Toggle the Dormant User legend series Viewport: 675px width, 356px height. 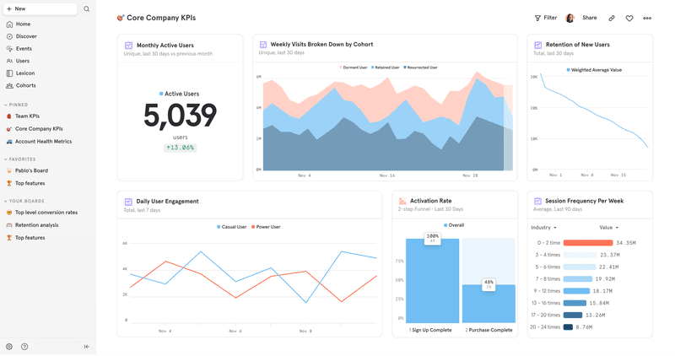tap(354, 67)
